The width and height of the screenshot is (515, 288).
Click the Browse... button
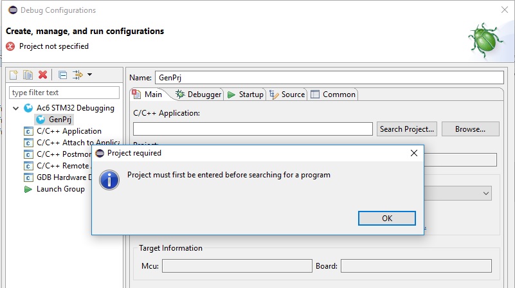470,129
